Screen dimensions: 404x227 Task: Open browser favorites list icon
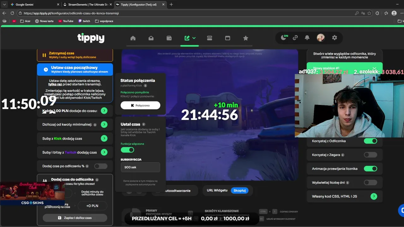(x=386, y=13)
